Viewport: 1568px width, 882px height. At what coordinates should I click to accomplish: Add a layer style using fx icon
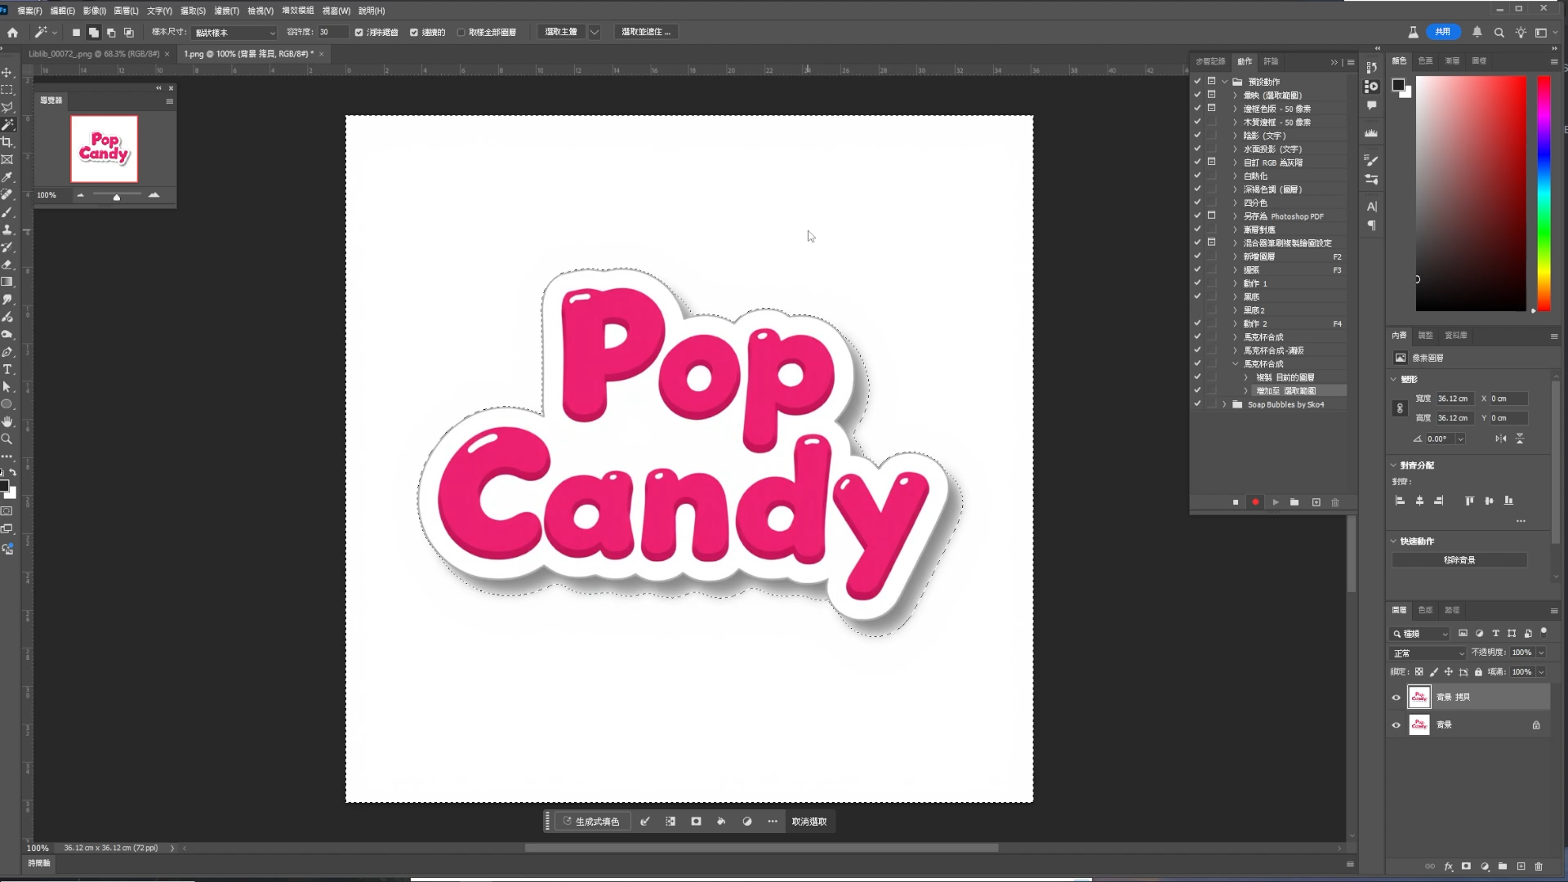(1448, 866)
